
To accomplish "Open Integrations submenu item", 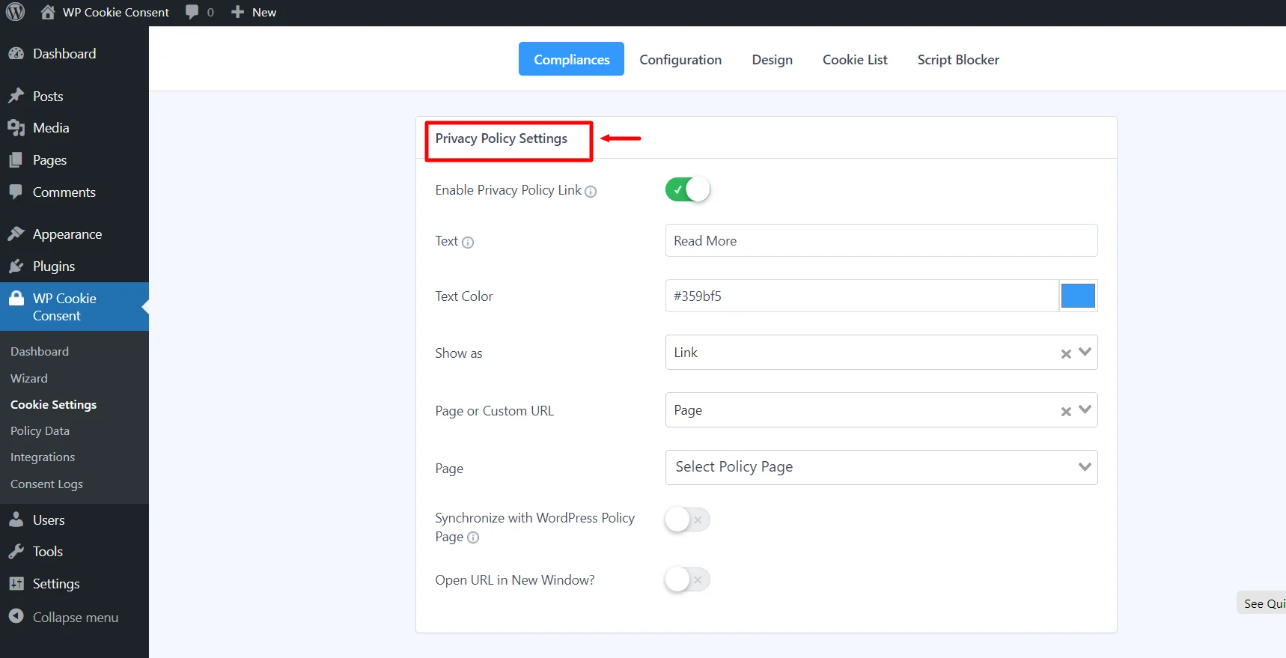I will [43, 457].
